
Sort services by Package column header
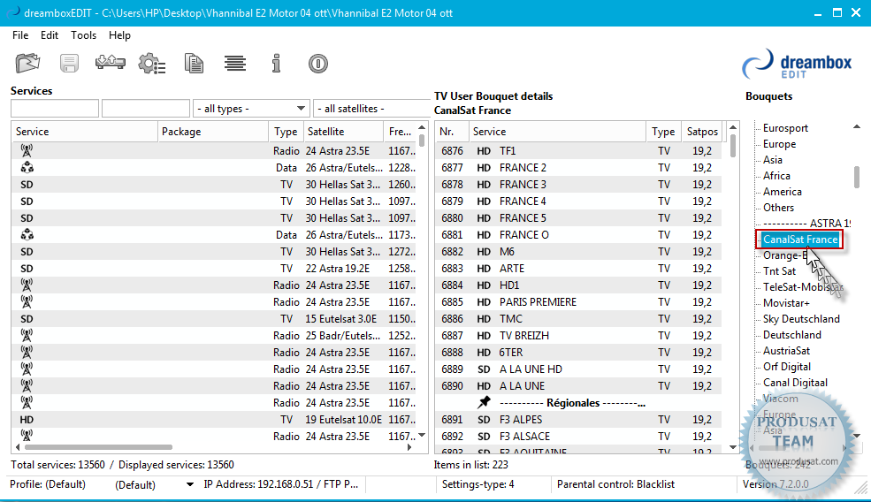point(213,132)
